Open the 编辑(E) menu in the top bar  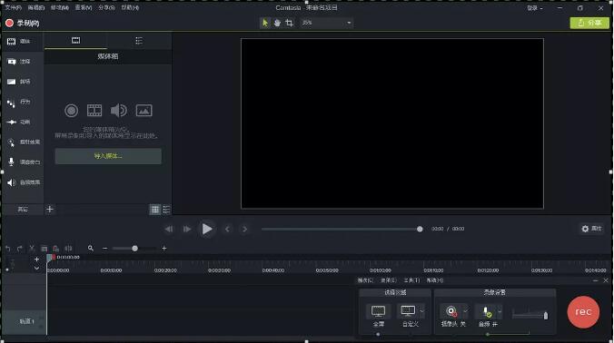click(x=36, y=8)
